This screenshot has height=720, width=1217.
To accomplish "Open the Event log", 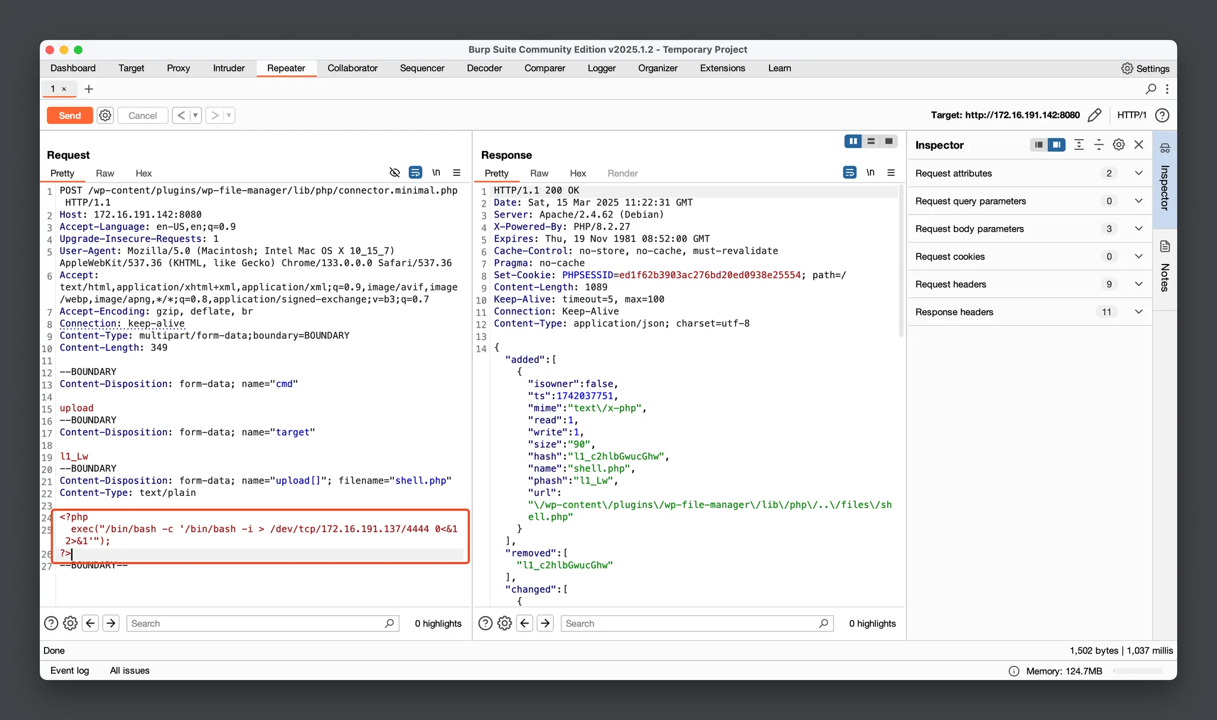I will click(70, 671).
